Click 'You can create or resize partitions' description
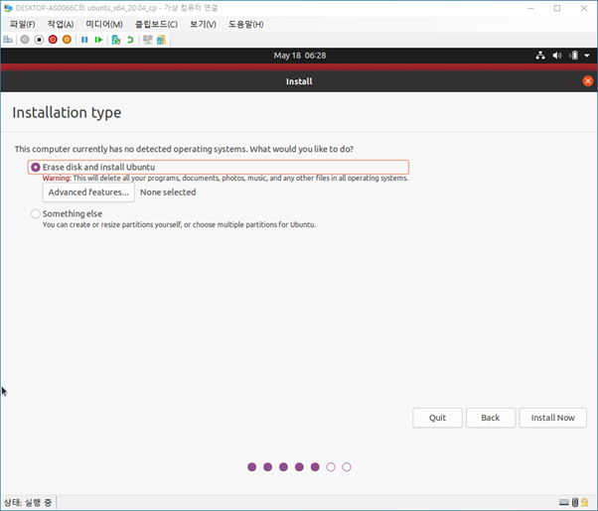Viewport: 598px width, 511px height. tap(179, 224)
